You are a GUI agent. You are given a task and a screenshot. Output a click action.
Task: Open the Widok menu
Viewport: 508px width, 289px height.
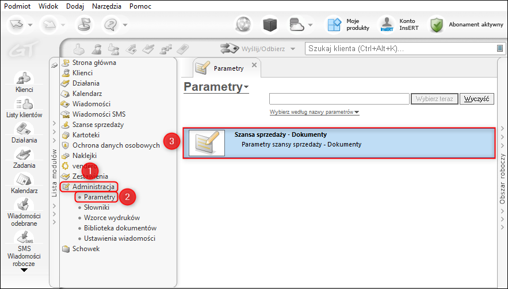48,6
